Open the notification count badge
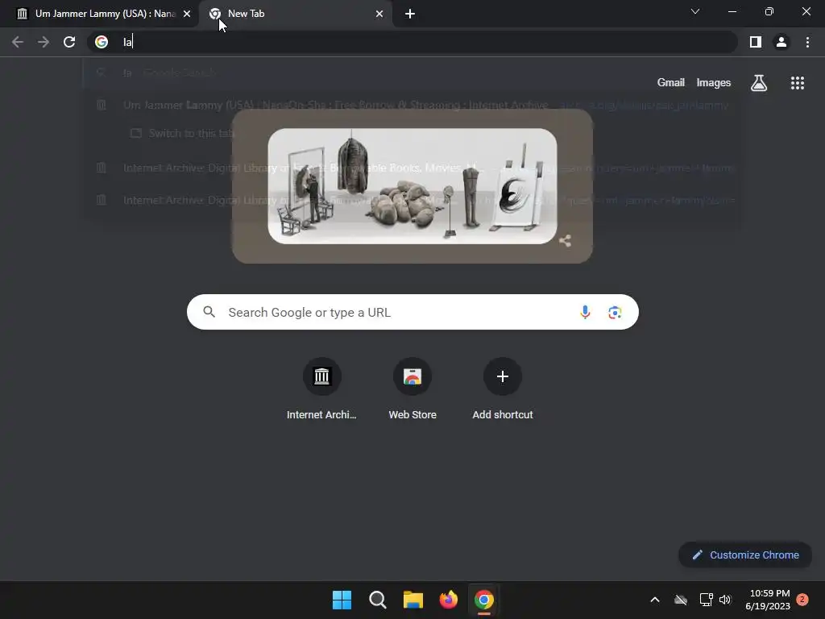Image resolution: width=825 pixels, height=619 pixels. click(x=802, y=600)
